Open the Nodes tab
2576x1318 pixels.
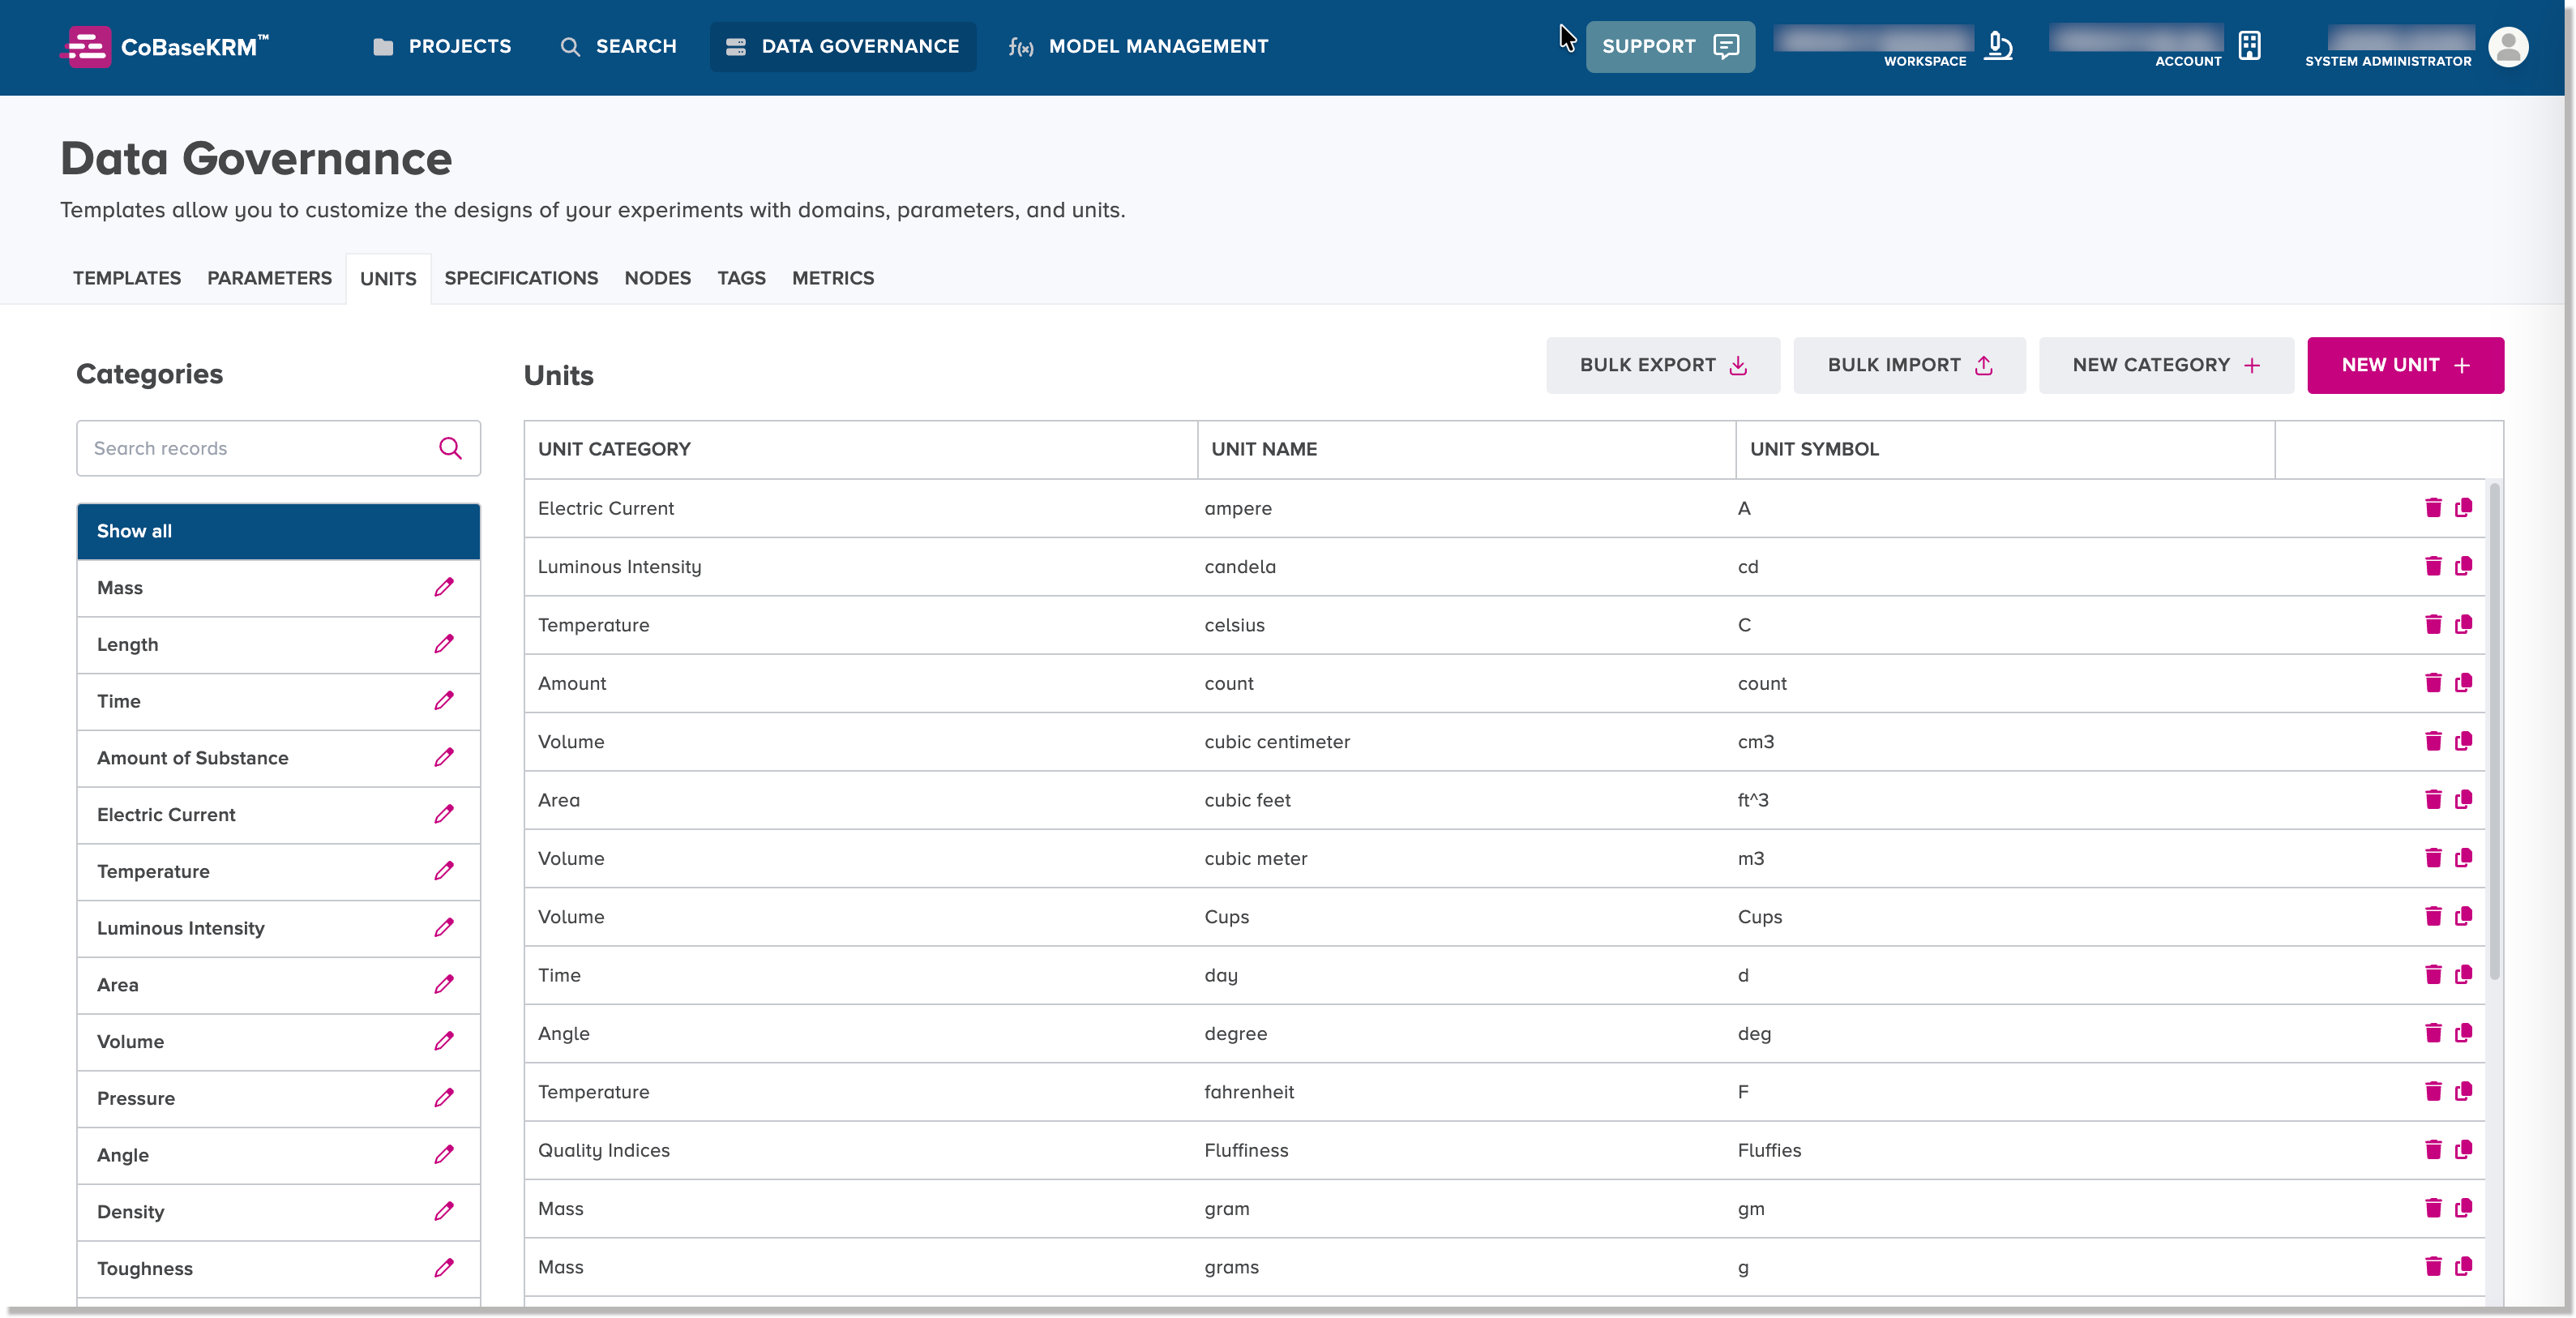pyautogui.click(x=657, y=278)
